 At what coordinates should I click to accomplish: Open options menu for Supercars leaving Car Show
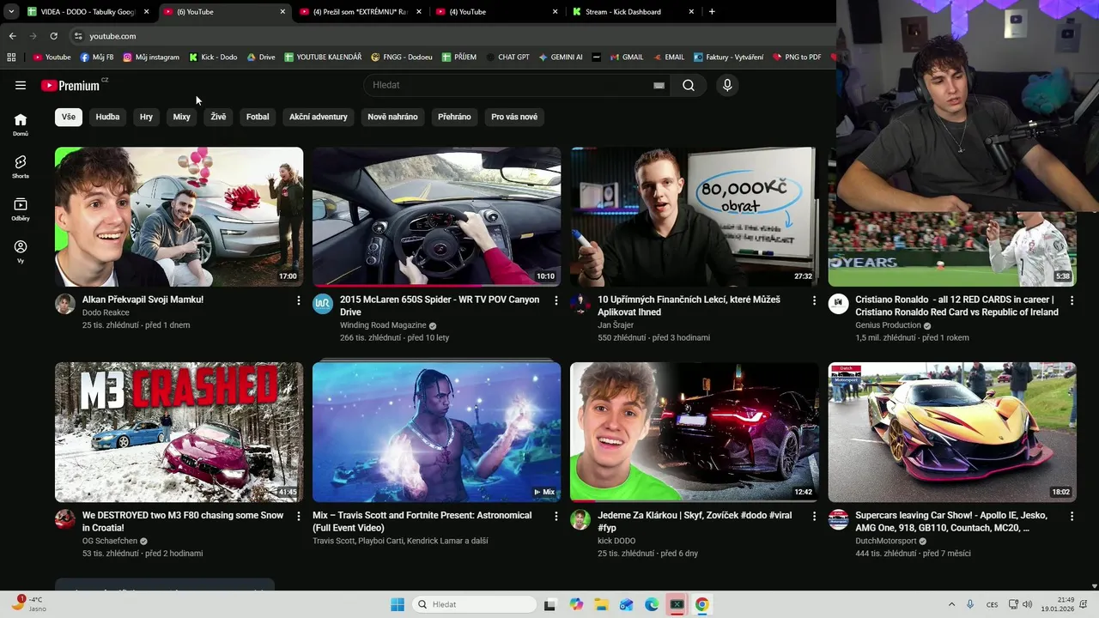[x=1072, y=516]
